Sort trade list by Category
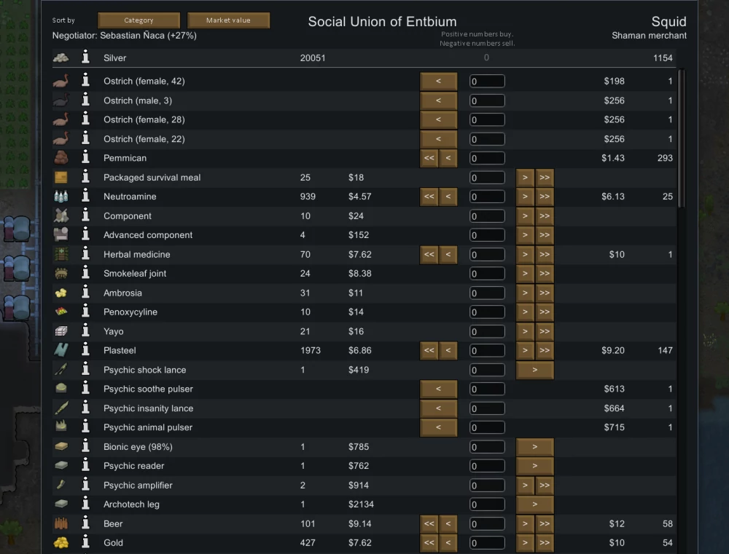This screenshot has height=554, width=729. 139,20
